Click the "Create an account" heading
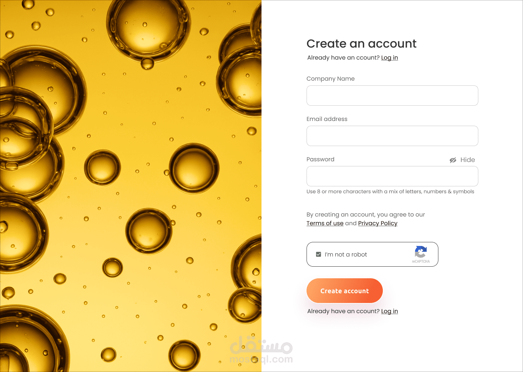The height and width of the screenshot is (372, 523). click(361, 44)
